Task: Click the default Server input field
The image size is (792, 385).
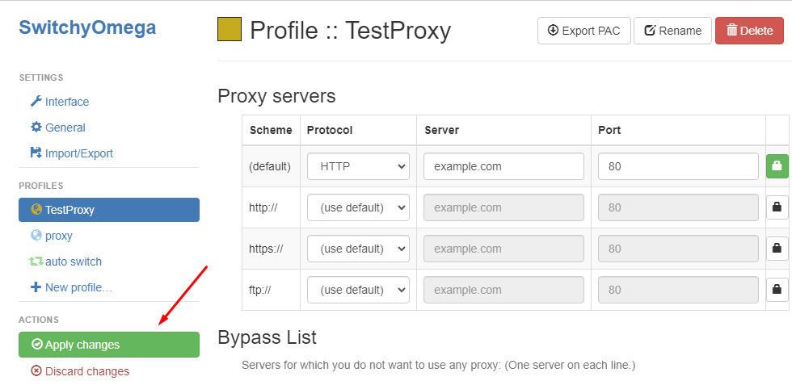Action: tap(503, 166)
